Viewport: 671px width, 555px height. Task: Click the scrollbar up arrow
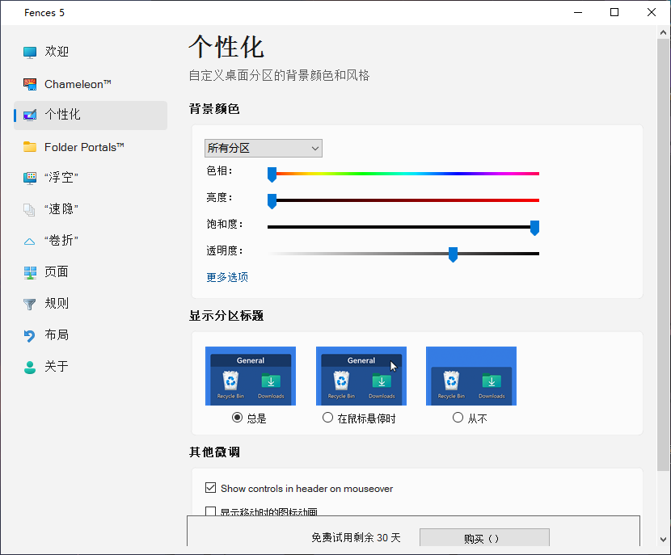click(x=663, y=32)
